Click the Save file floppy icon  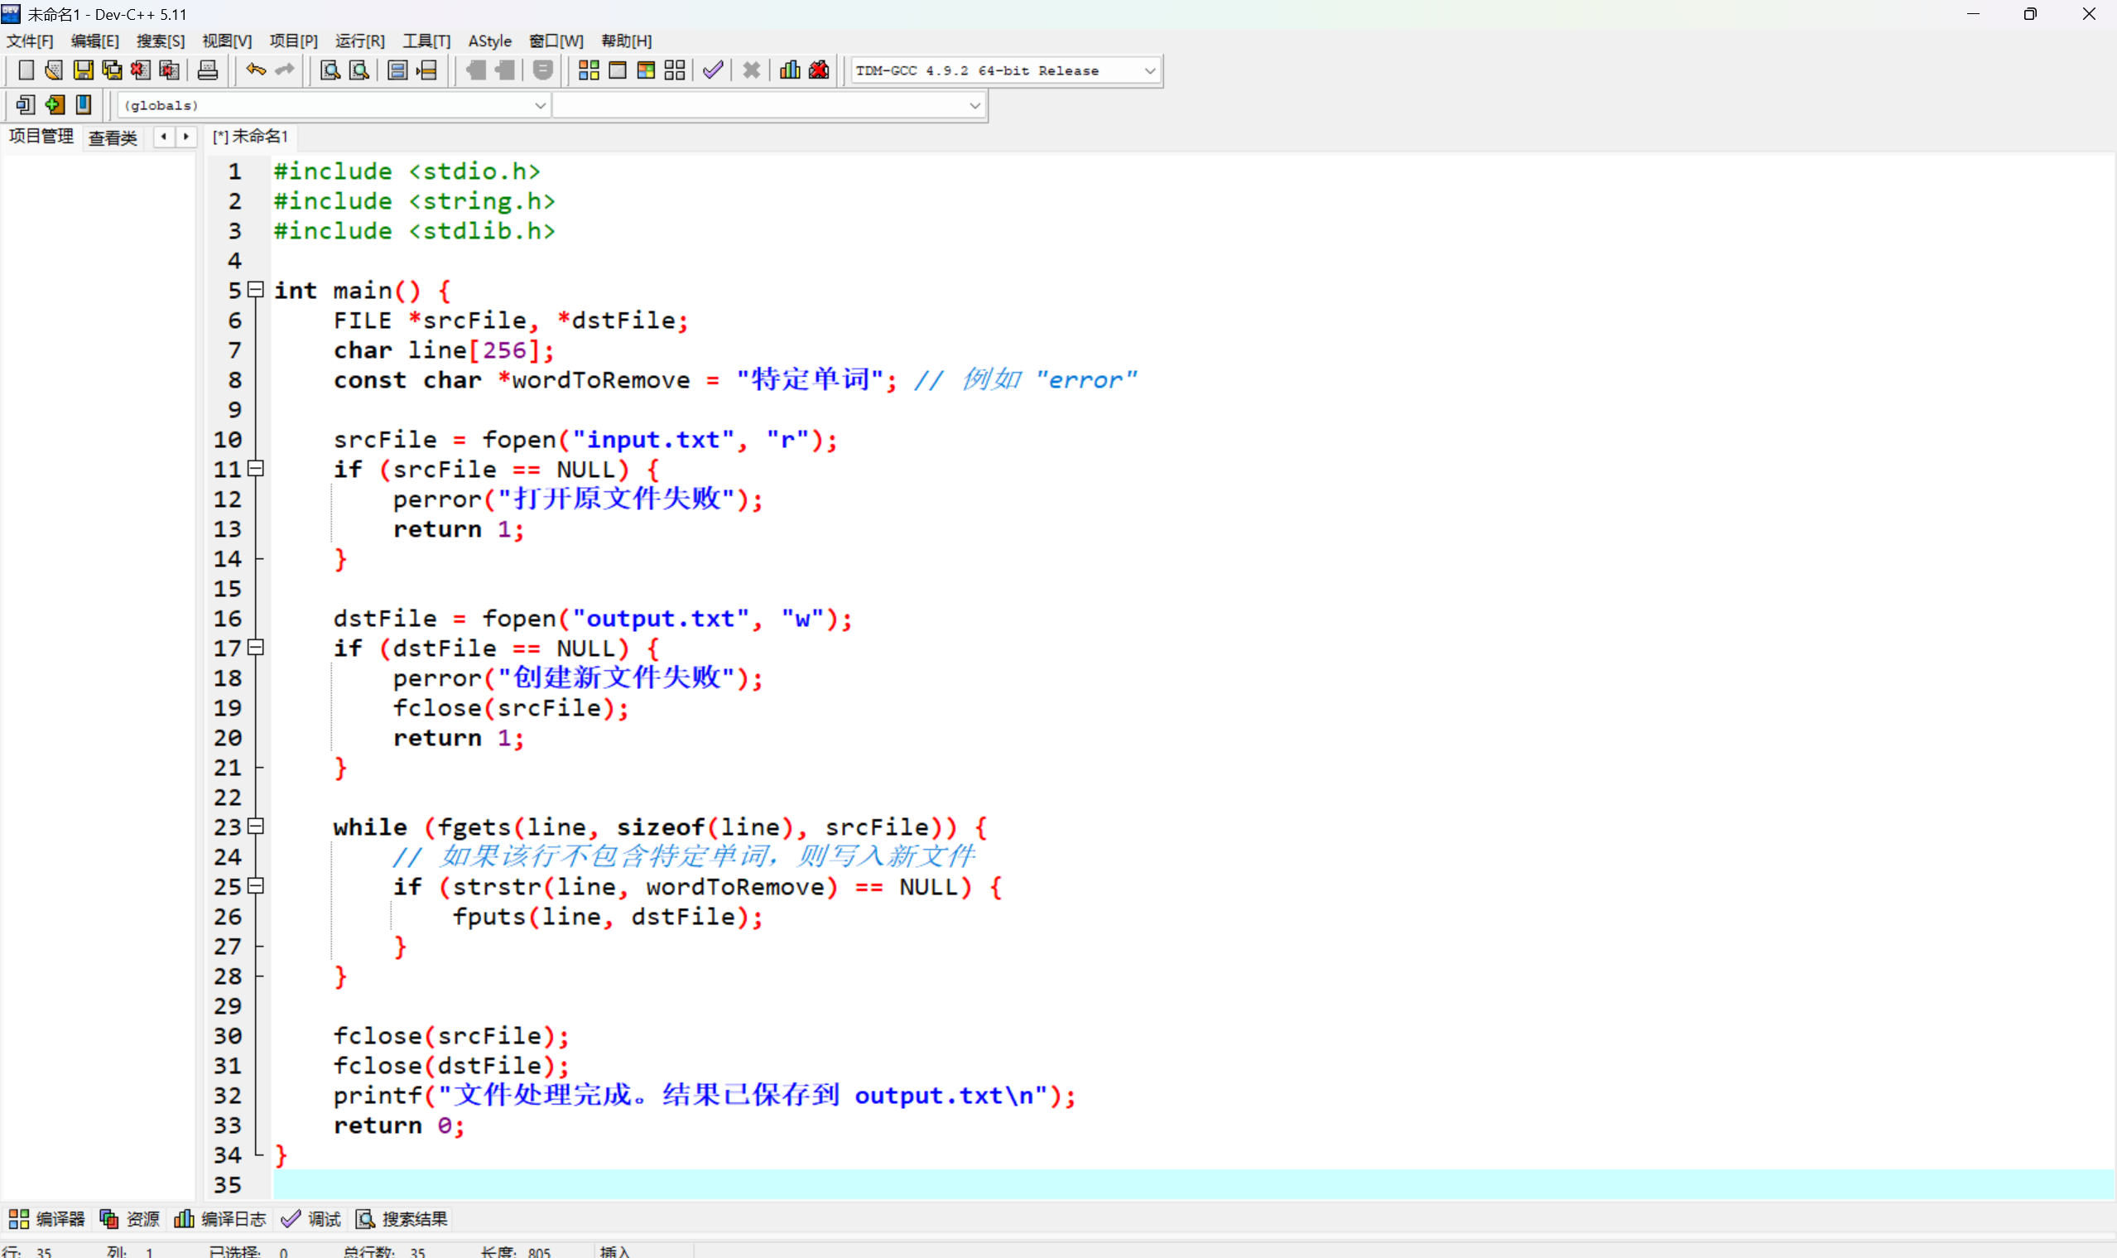point(83,70)
